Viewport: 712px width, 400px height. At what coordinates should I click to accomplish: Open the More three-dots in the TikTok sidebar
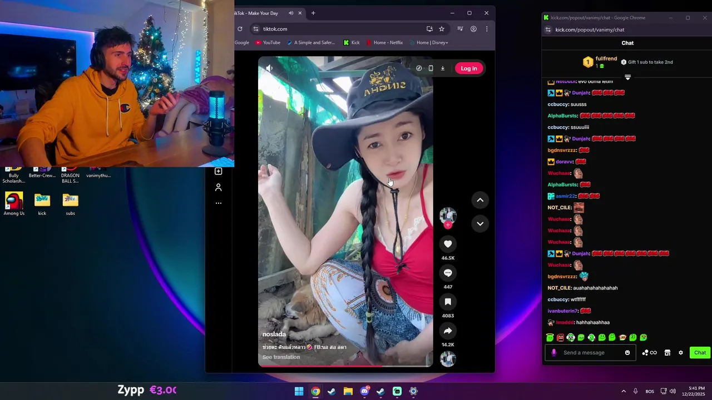coord(219,203)
